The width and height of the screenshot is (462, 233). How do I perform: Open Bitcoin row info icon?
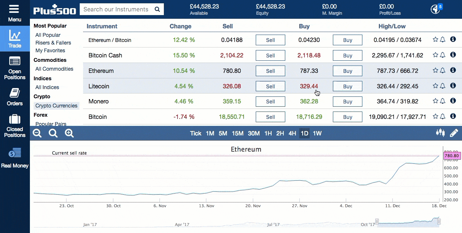coord(453,116)
